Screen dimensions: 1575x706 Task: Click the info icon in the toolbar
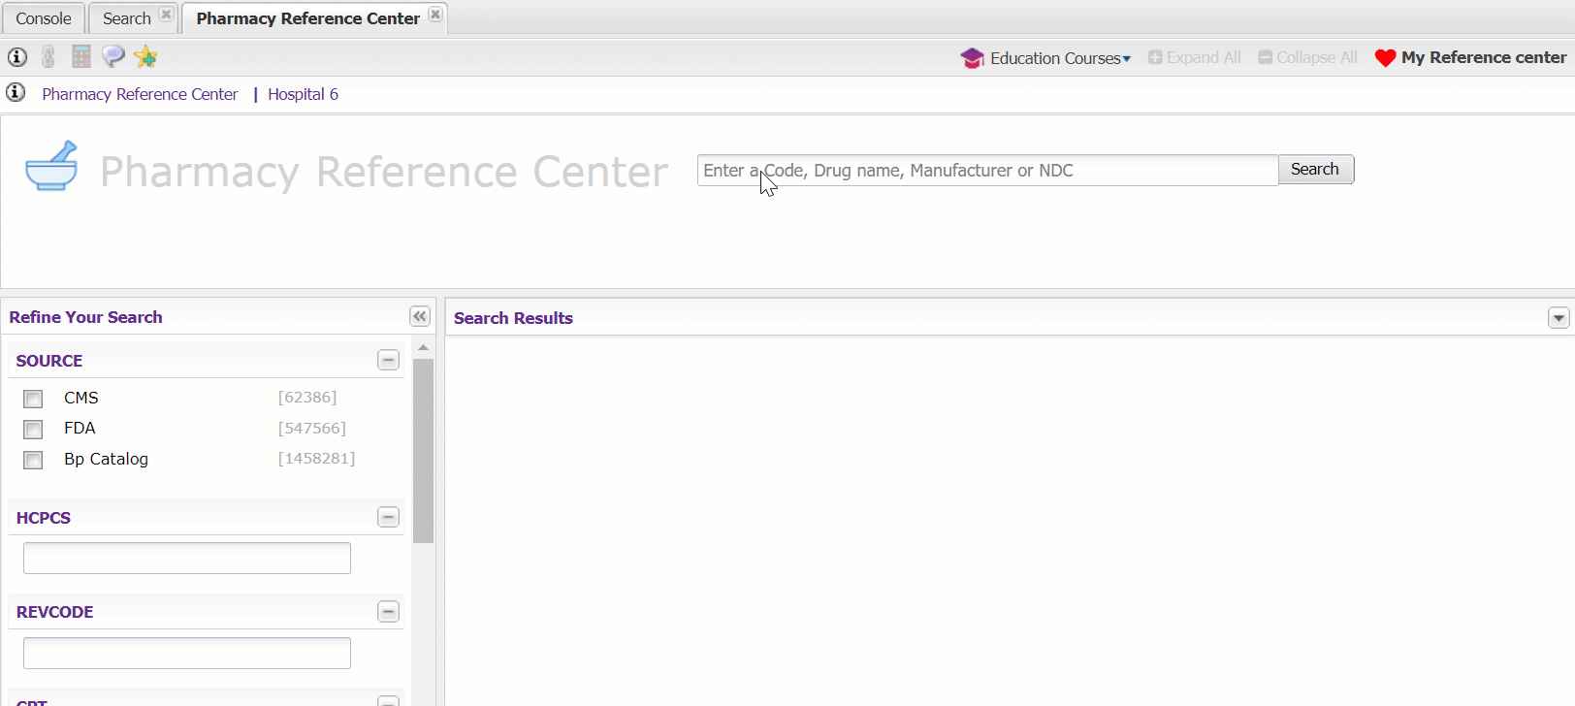point(17,57)
